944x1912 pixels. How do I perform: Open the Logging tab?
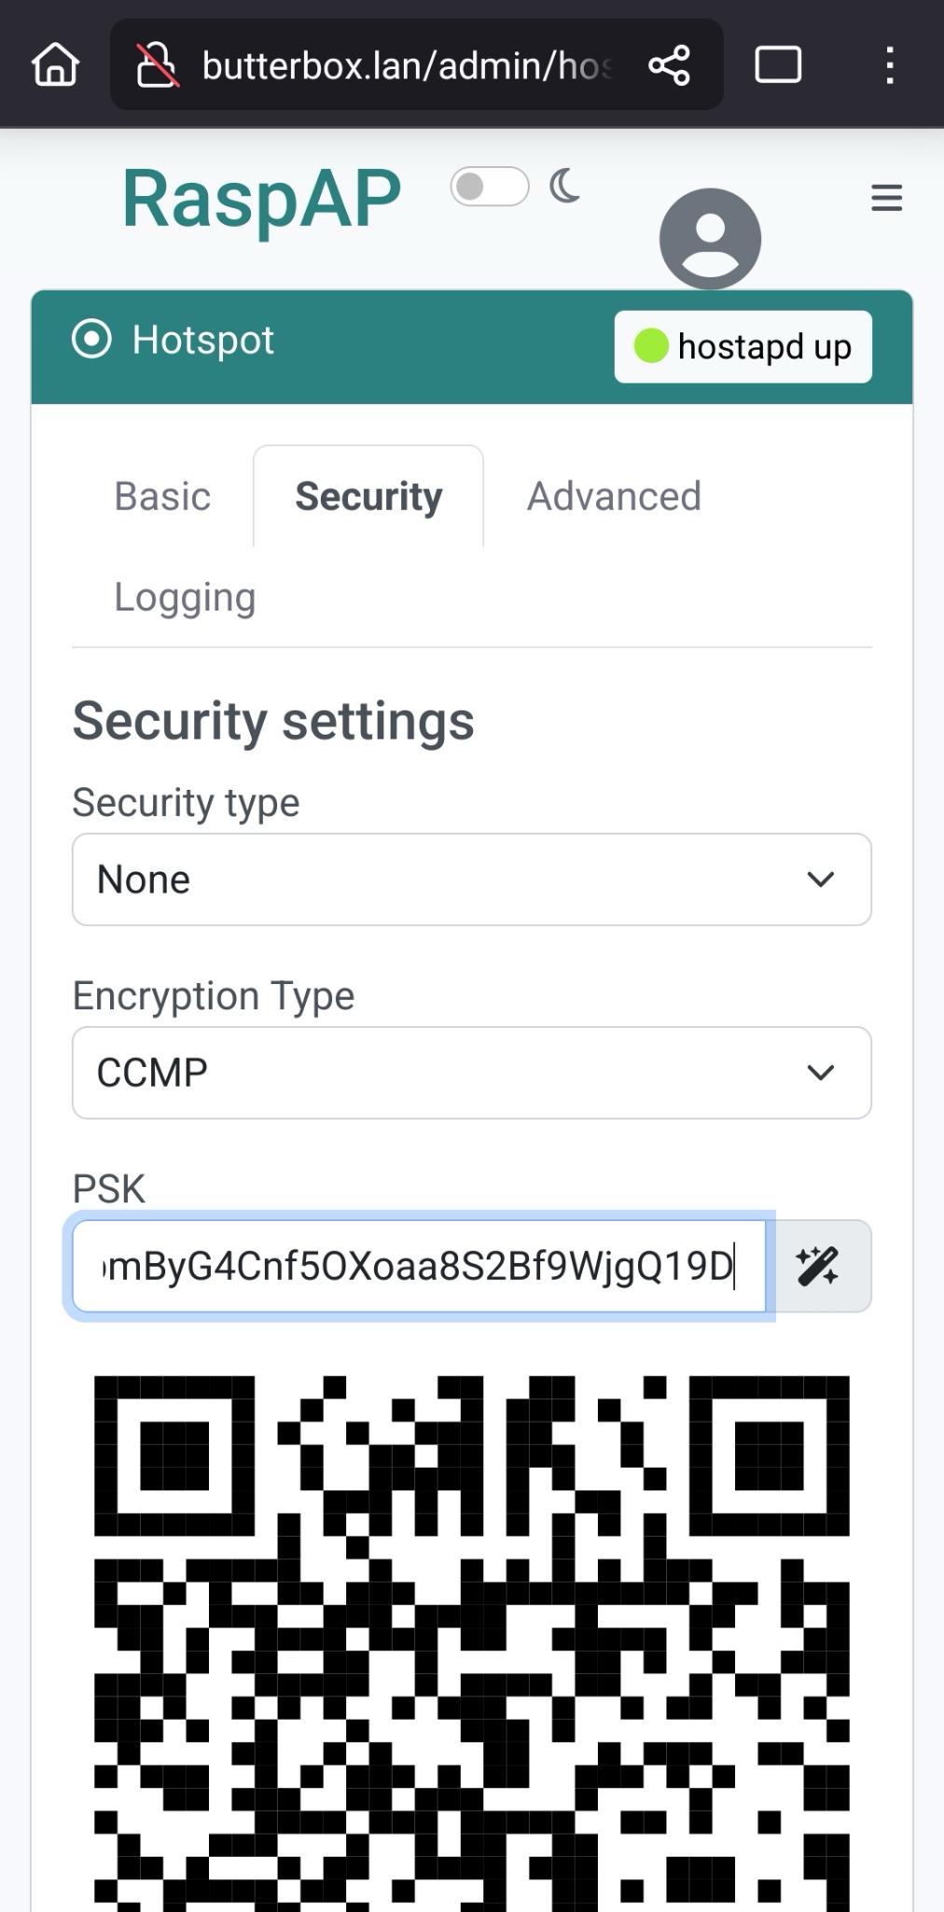[185, 597]
